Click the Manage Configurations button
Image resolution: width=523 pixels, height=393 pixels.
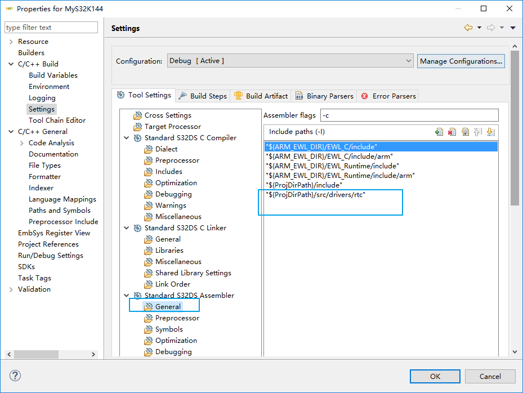(x=461, y=61)
